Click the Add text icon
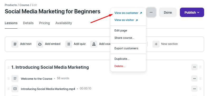This screenshot has width=211, height=96. click(15, 44)
